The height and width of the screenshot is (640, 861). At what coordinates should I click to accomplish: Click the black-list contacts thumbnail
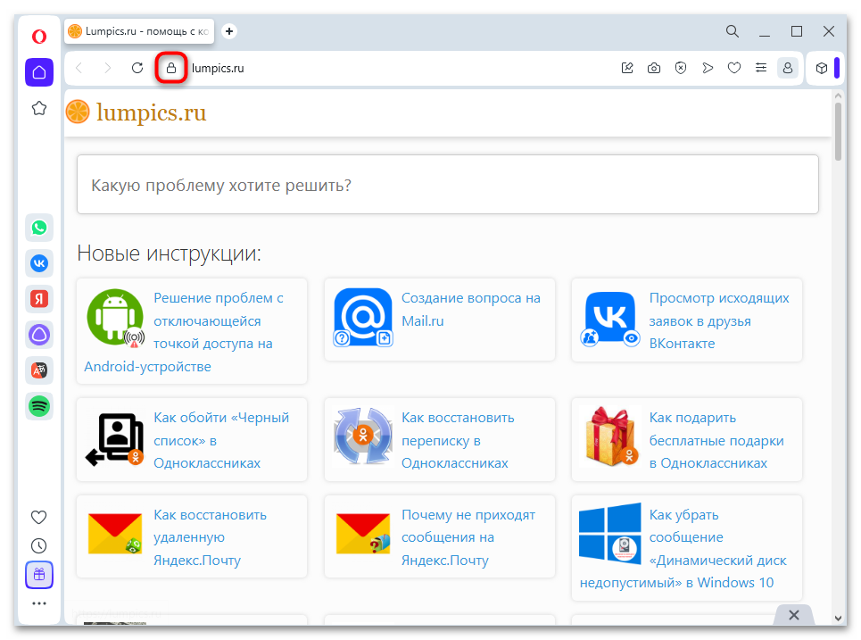[115, 439]
